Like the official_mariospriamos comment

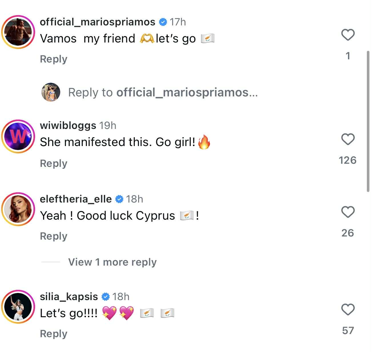348,35
